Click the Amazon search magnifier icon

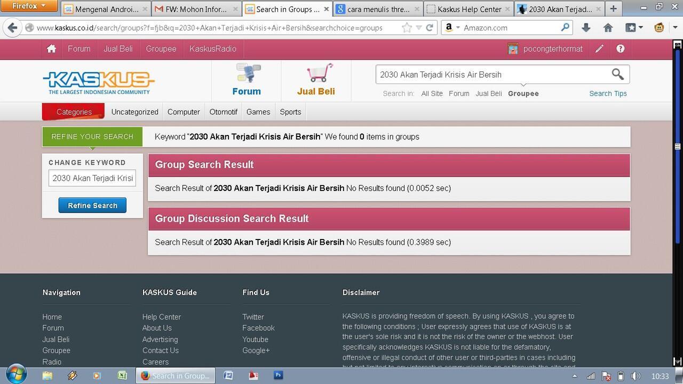(x=565, y=27)
